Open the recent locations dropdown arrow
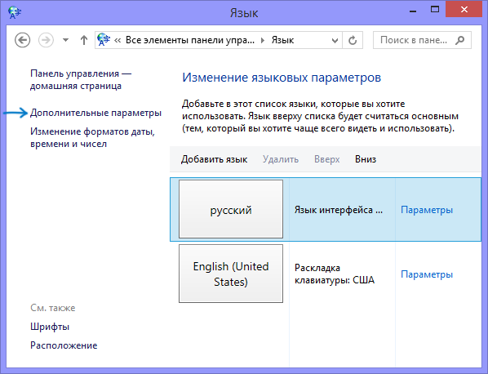 click(x=65, y=40)
